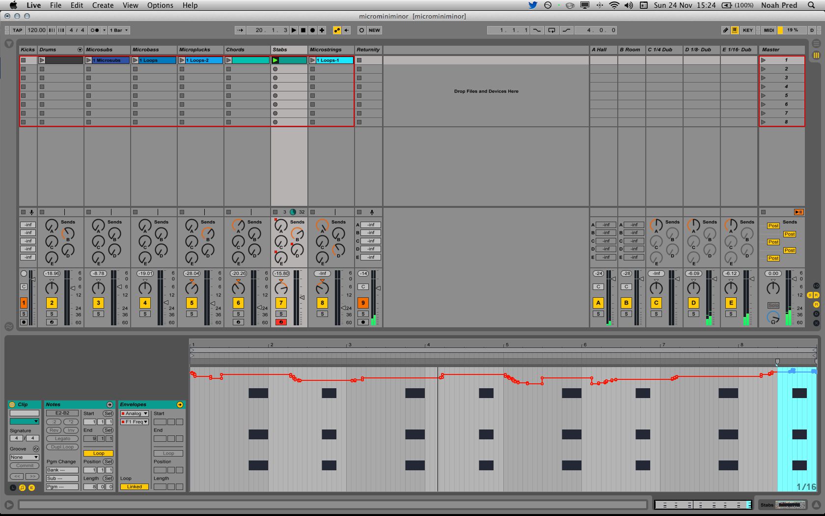Open the View menu
The image size is (825, 516).
click(130, 5)
